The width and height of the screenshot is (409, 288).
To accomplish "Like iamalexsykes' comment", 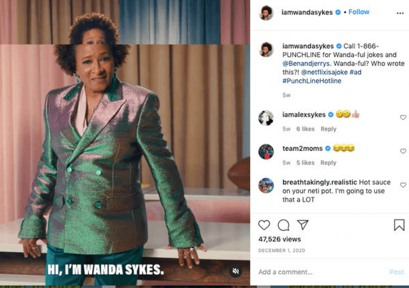I will click(x=403, y=118).
